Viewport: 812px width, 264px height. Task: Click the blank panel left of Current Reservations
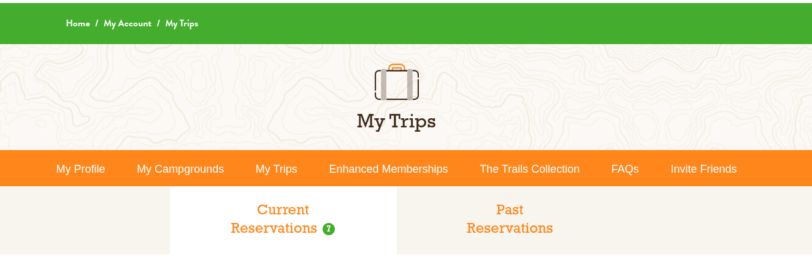(x=85, y=219)
